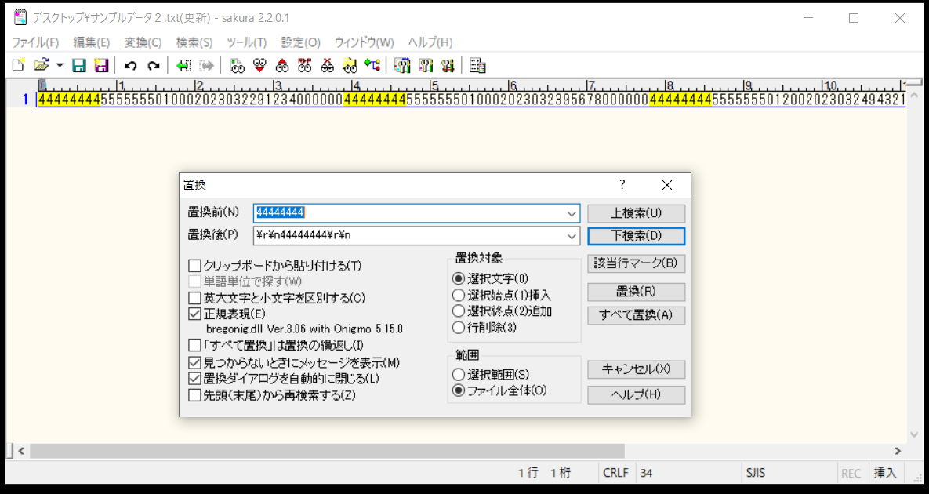Click the ? help icon in 置換 dialog title

point(622,185)
